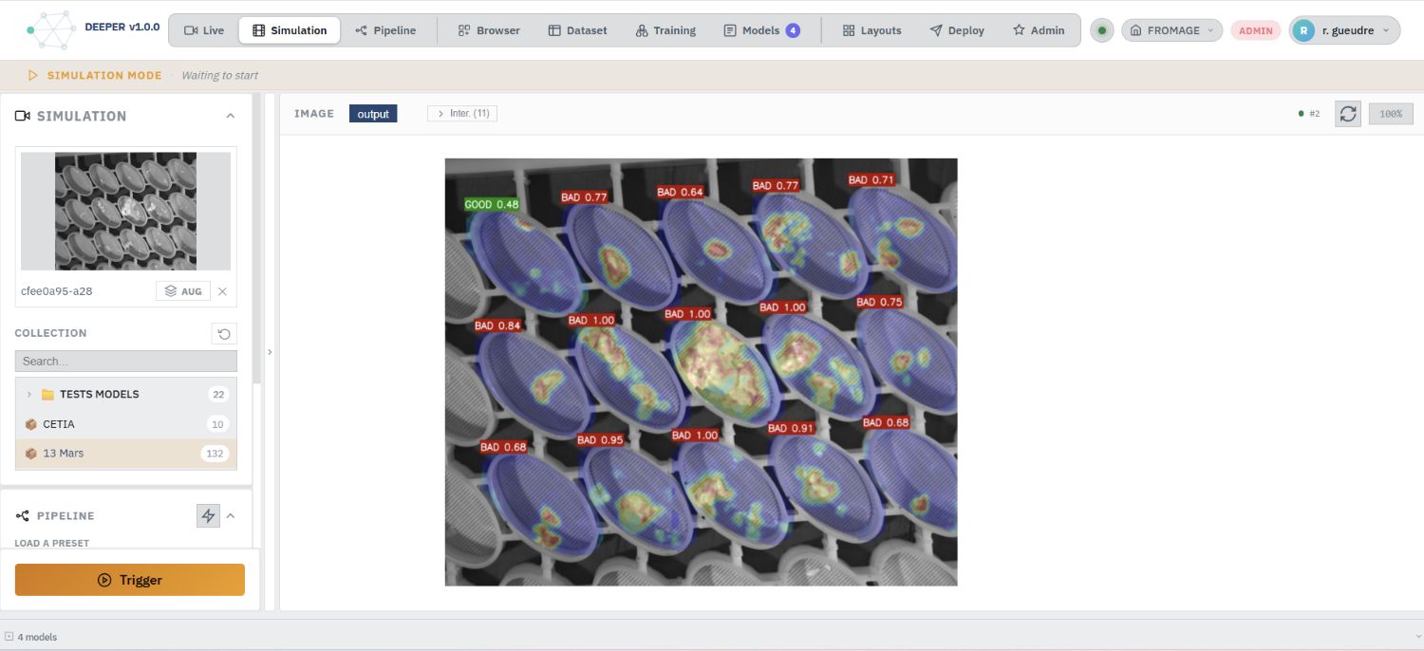The height and width of the screenshot is (651, 1424).
Task: Start the simulation with Trigger button
Action: click(130, 580)
